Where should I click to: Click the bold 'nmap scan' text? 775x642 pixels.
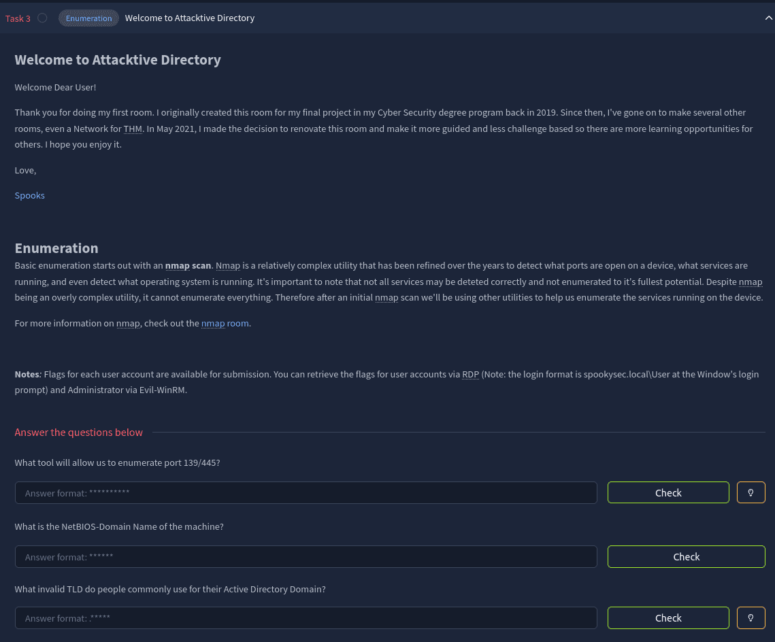tap(188, 265)
